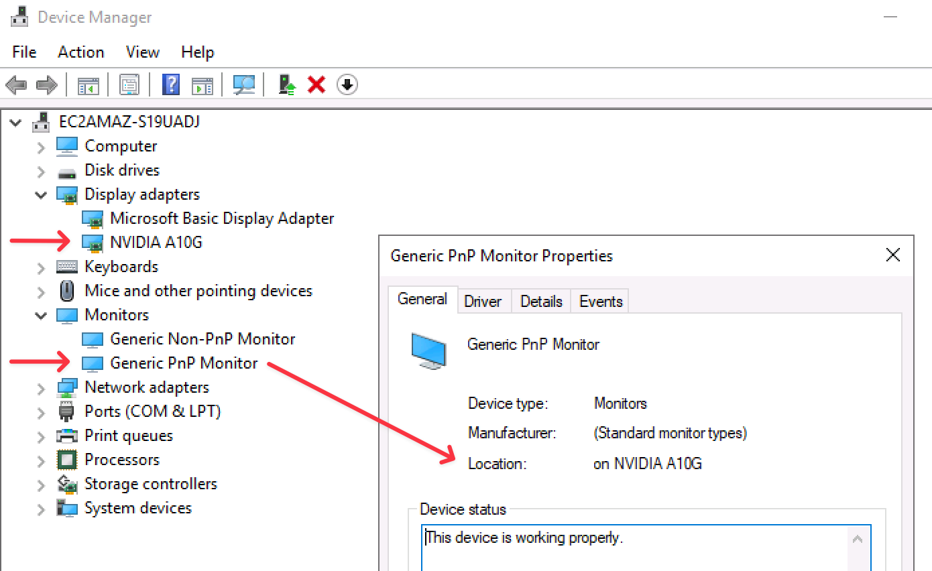Screen dimensions: 932x571
Task: Click the Disable device down-arrow icon
Action: (347, 84)
